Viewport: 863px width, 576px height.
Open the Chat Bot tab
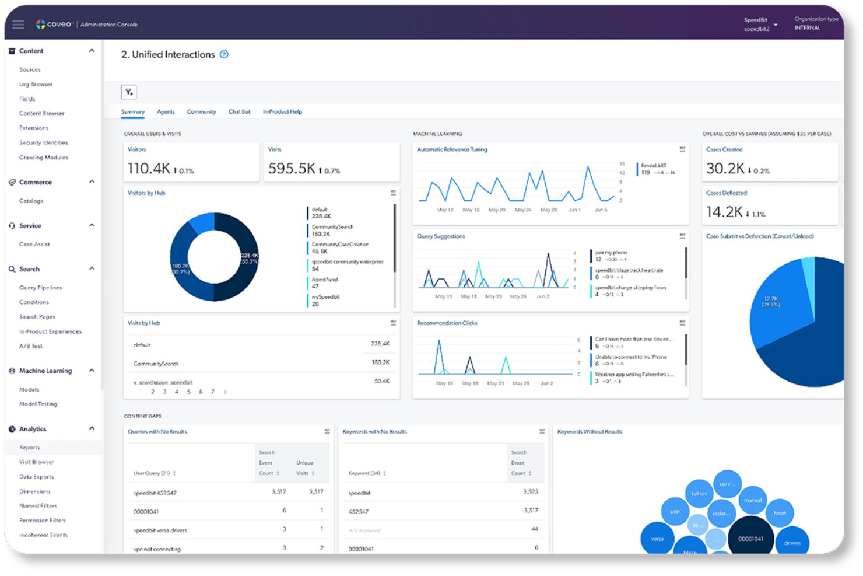click(x=239, y=111)
